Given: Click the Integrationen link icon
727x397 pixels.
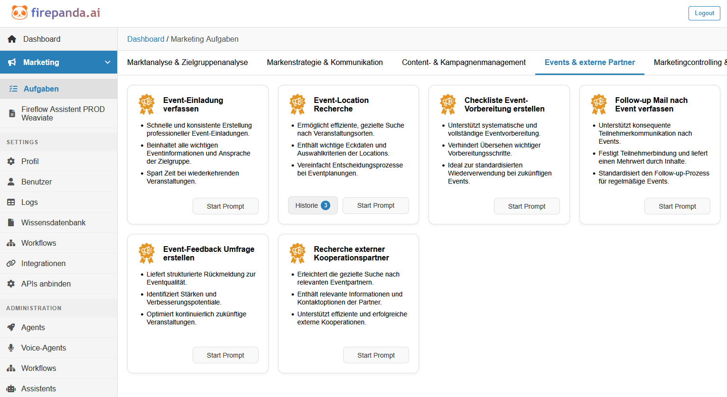Looking at the screenshot, I should pos(11,263).
